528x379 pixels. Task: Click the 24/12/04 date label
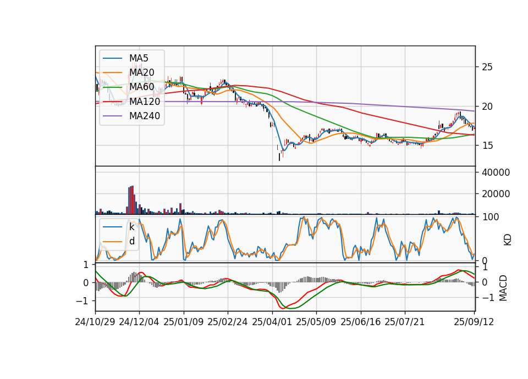point(139,322)
